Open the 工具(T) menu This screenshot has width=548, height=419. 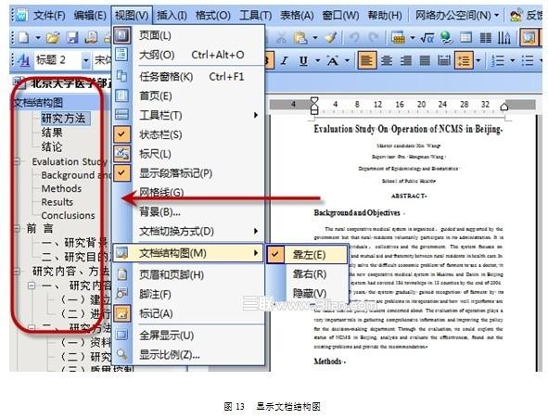256,15
